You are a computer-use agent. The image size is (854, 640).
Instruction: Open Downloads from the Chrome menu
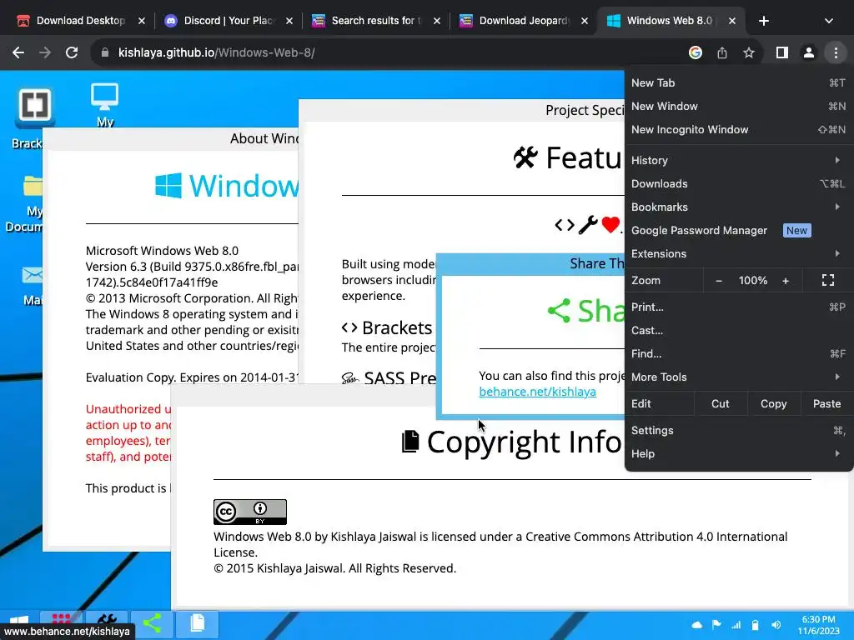(x=739, y=184)
